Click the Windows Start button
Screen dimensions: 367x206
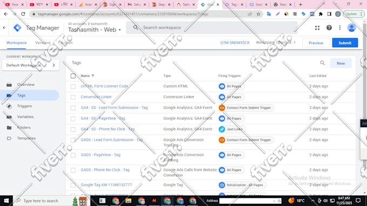[6, 201]
